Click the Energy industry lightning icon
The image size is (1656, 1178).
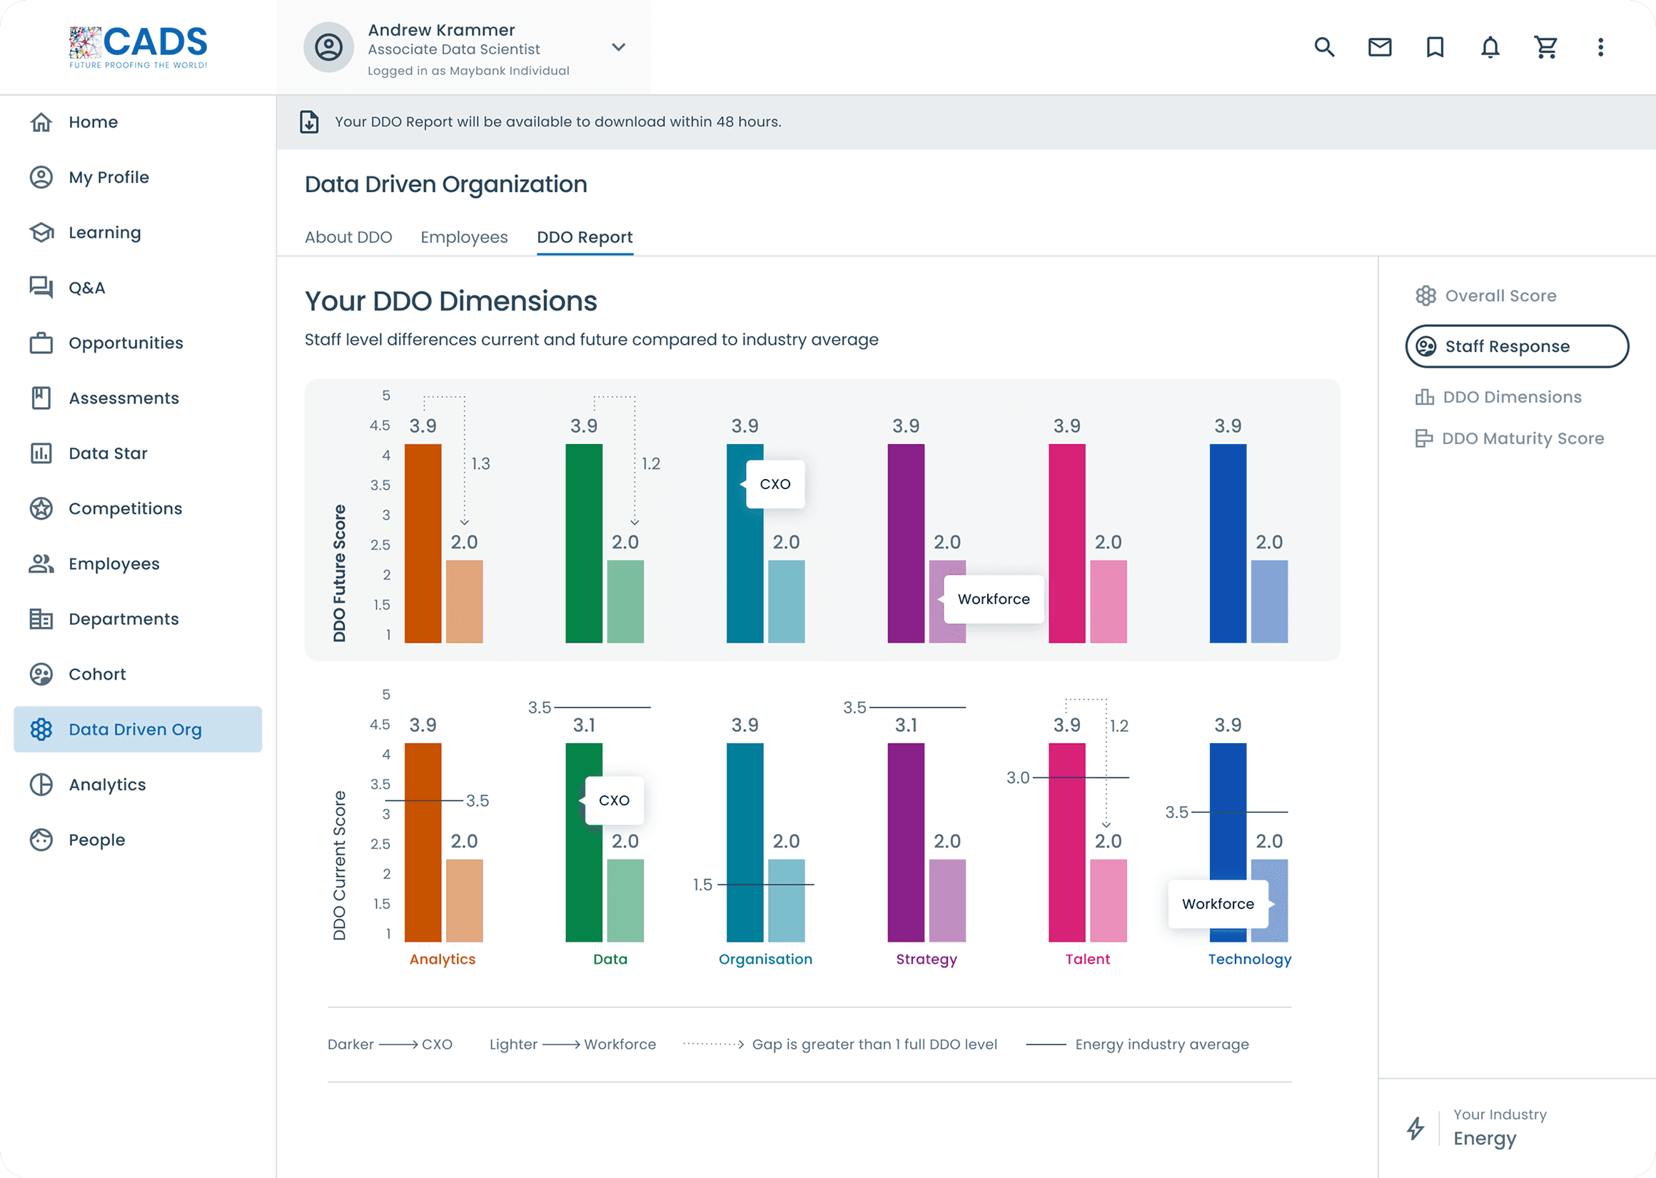click(1415, 1128)
